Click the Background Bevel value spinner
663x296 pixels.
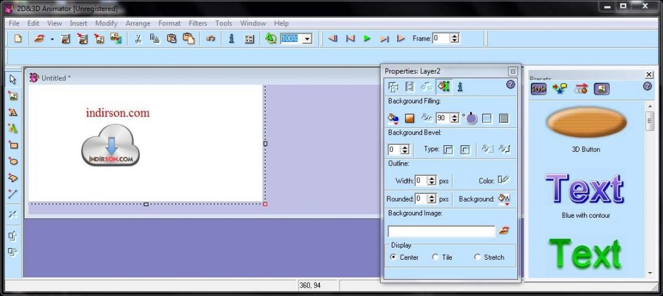(x=405, y=149)
